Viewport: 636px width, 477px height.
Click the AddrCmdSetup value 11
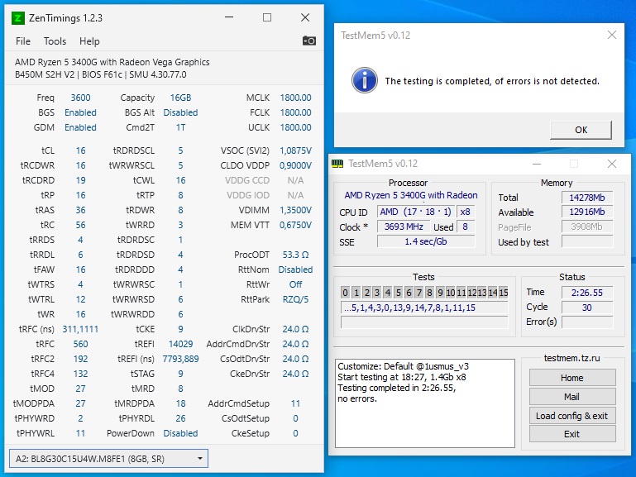click(296, 403)
